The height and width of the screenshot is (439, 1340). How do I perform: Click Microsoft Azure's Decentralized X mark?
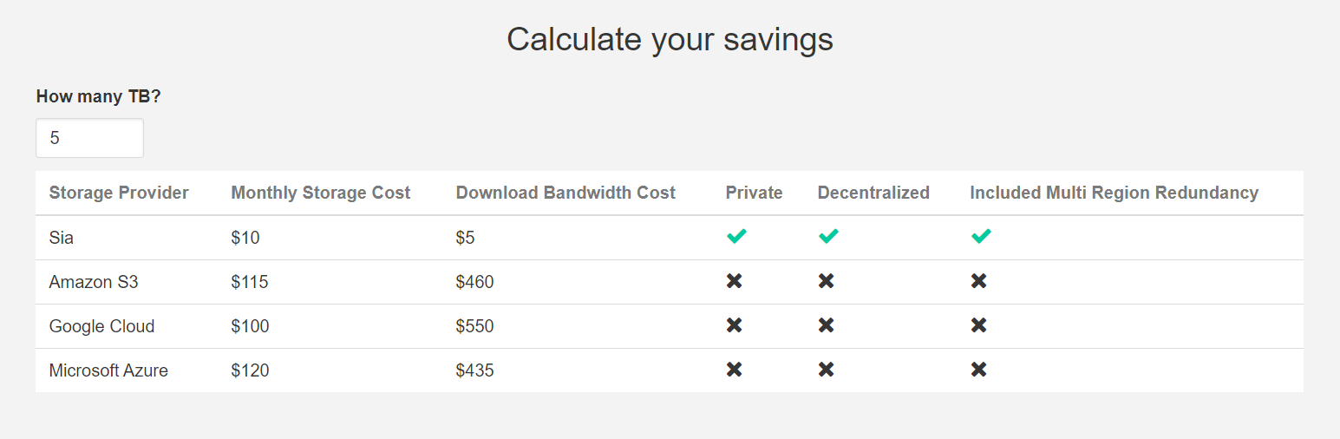(x=827, y=370)
